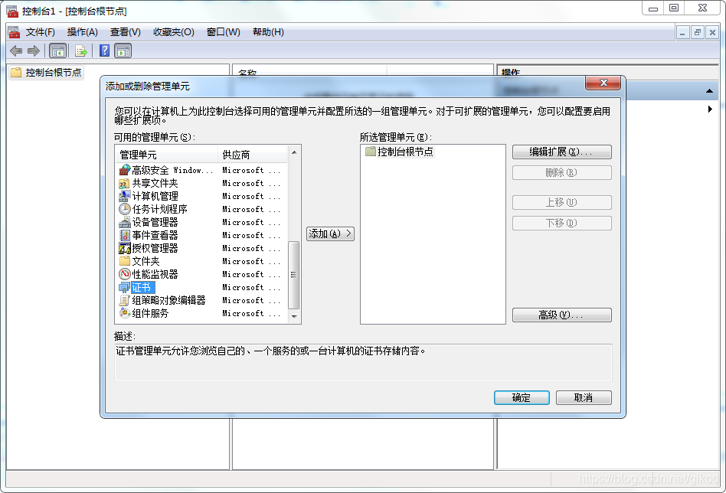Select the 共享文件夹 snap-in
The image size is (726, 493).
pyautogui.click(x=151, y=183)
